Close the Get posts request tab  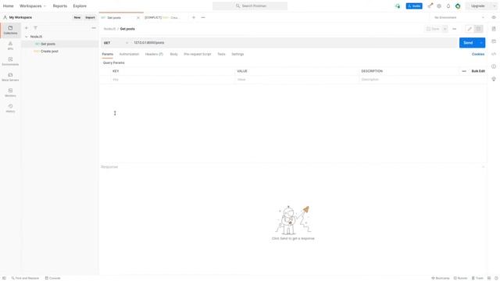[138, 18]
